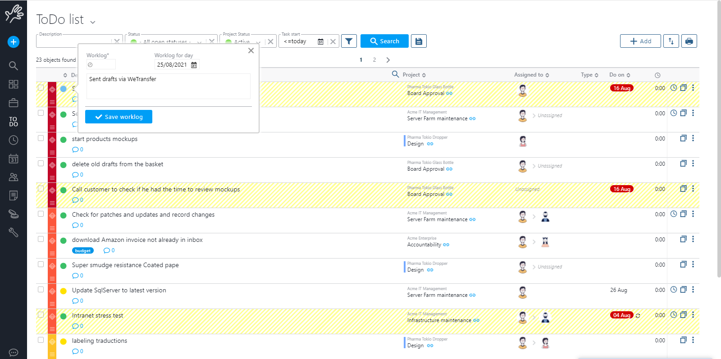Select checkbox for Update SqlServer task
Viewport: 721px width, 359px height.
coord(41,290)
